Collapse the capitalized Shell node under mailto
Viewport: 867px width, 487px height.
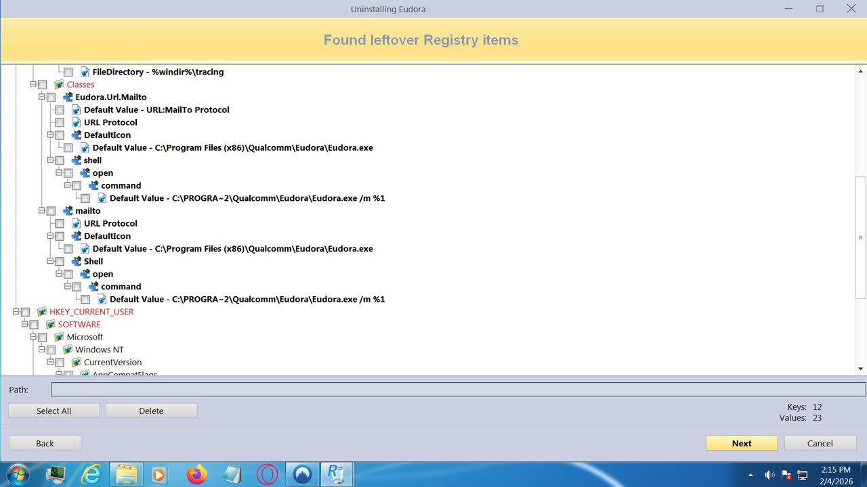point(50,261)
